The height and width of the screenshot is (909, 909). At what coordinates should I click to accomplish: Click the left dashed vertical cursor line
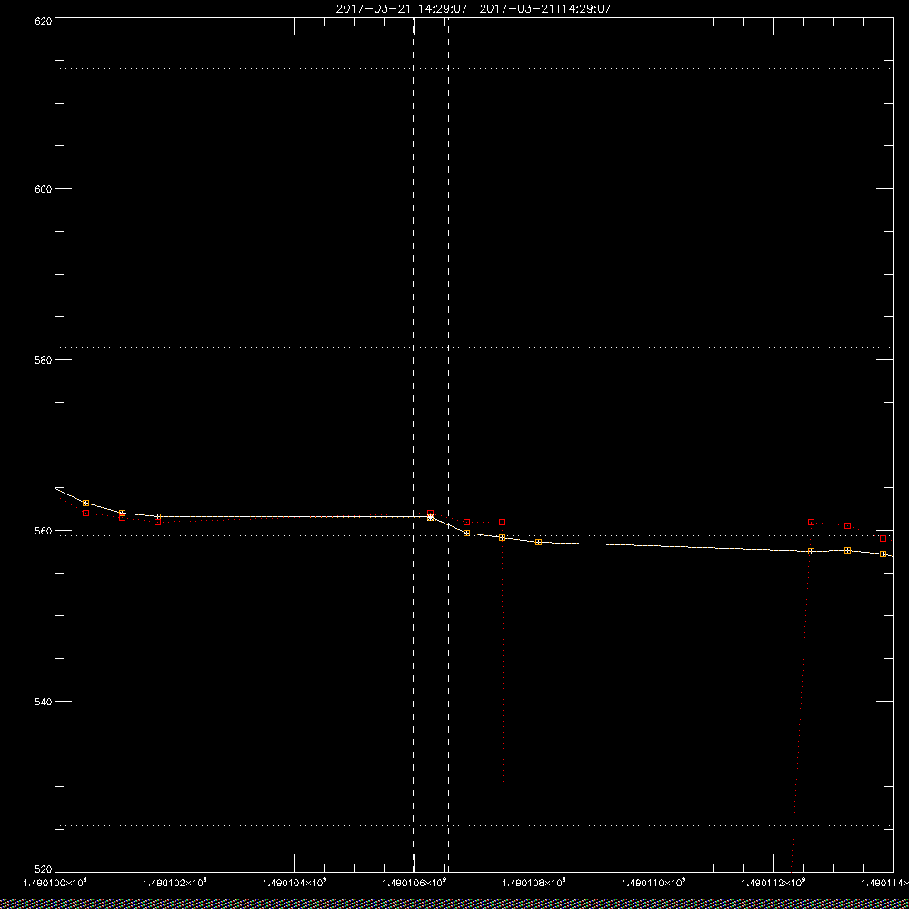coord(413,444)
